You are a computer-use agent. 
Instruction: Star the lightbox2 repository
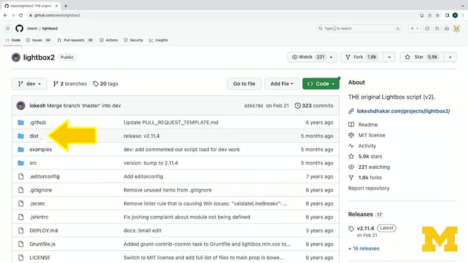click(x=422, y=57)
